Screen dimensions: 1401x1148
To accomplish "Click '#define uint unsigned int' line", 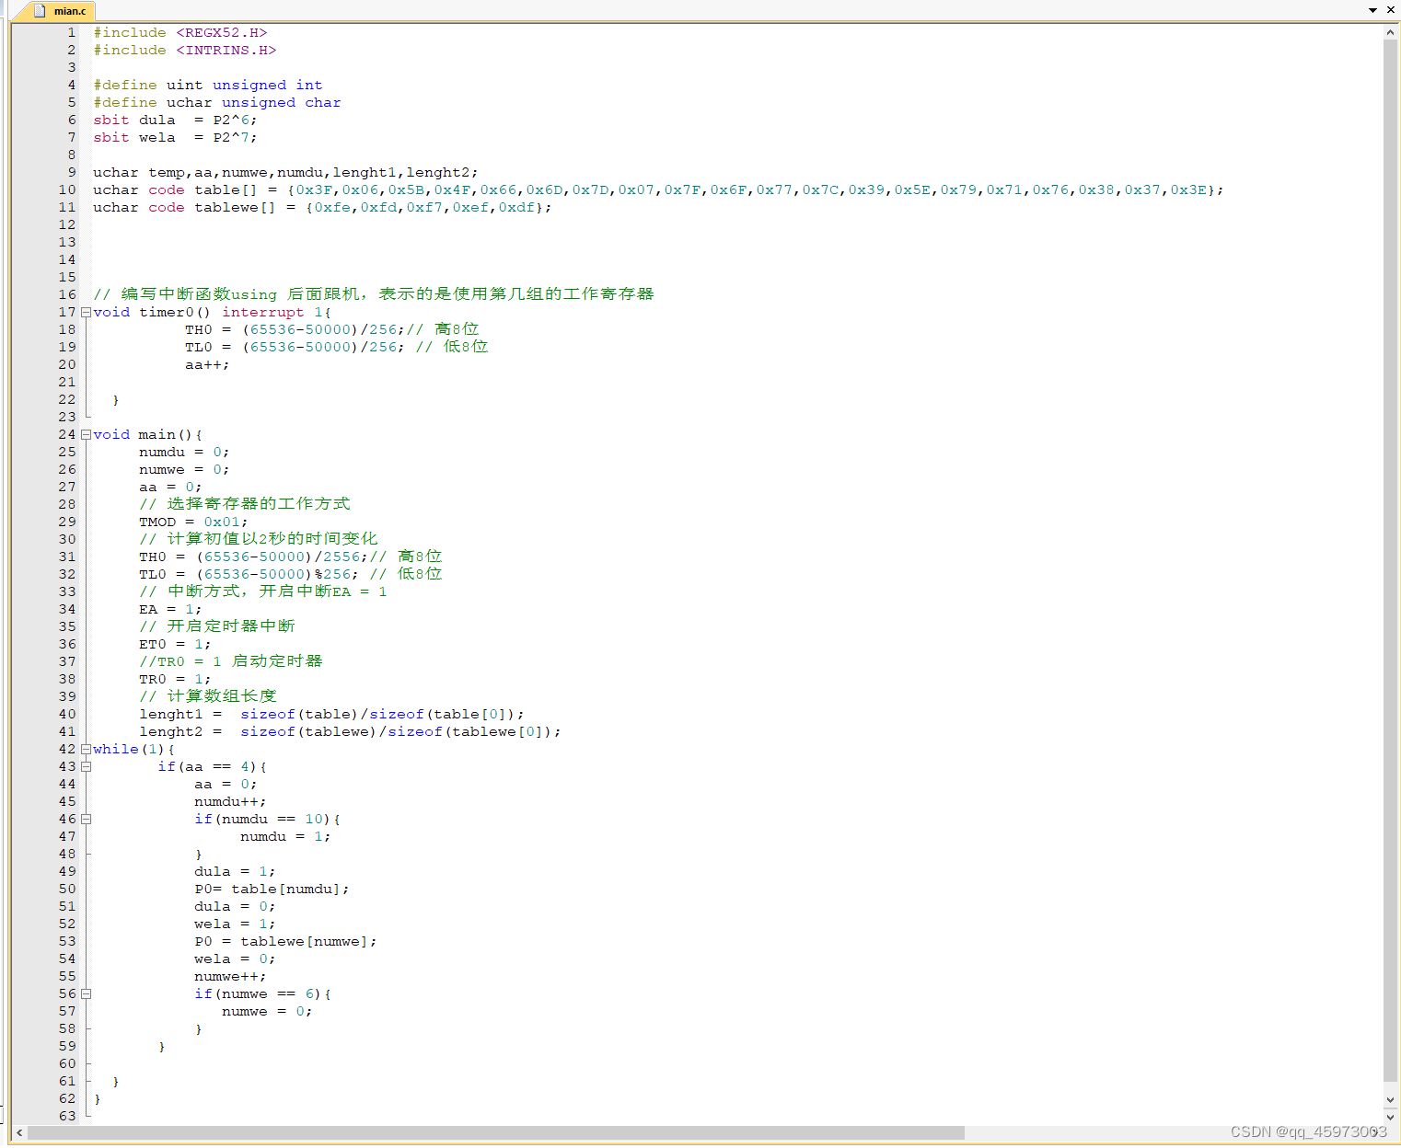I will point(208,85).
